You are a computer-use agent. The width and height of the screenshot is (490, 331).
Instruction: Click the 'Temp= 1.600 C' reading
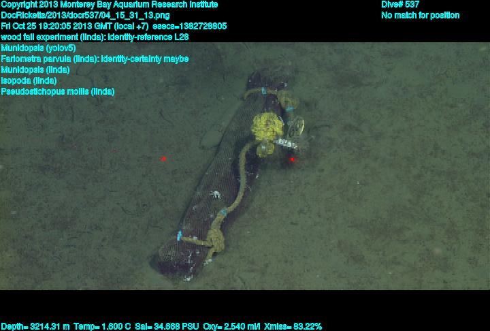pyautogui.click(x=102, y=327)
